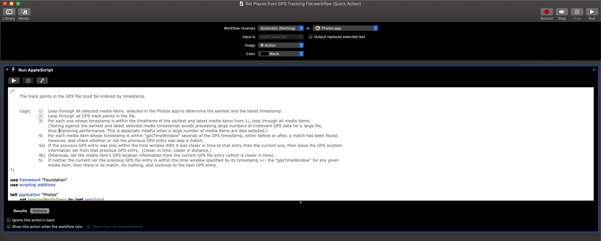Enable Show this action when workflow runs
Screen dimensions: 601x241
pyautogui.click(x=9, y=227)
